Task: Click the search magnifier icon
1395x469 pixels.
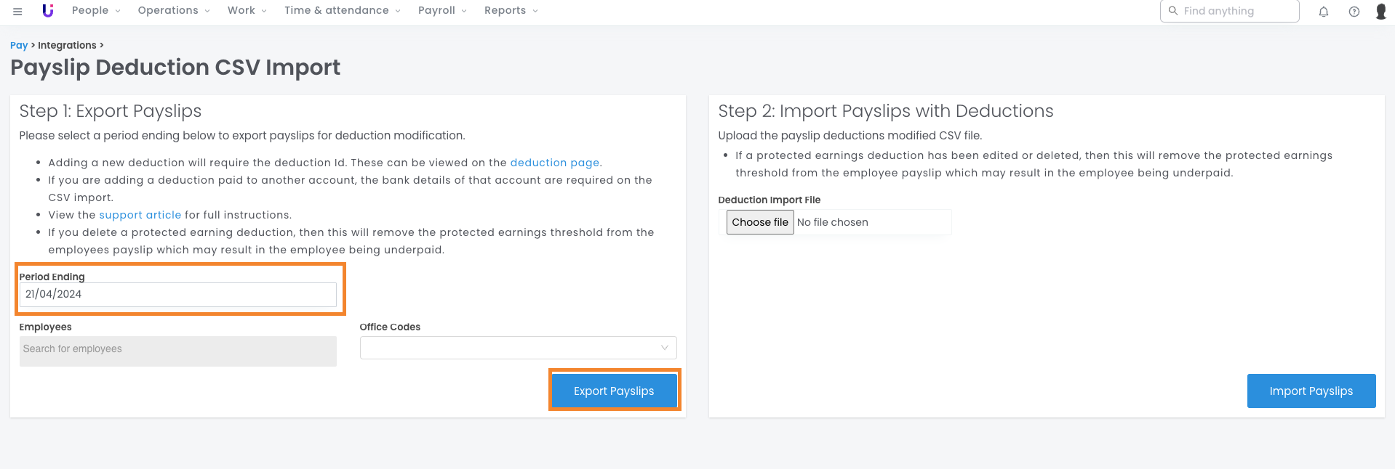Action: tap(1173, 11)
